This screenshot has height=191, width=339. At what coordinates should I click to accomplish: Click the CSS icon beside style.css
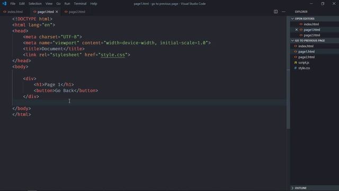click(296, 68)
